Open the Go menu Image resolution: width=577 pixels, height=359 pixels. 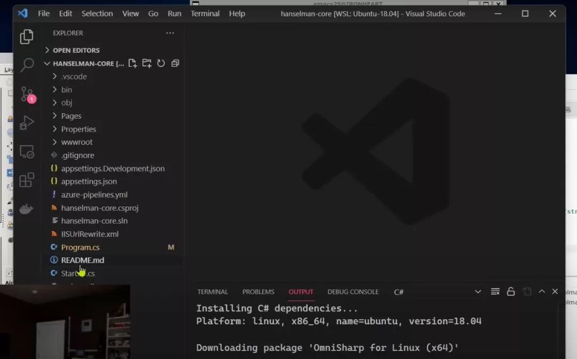point(153,13)
